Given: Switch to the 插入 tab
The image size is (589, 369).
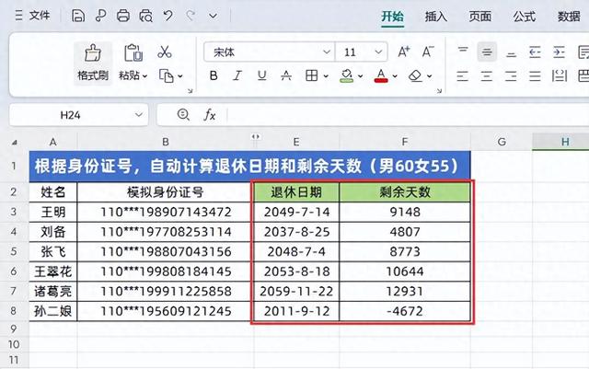Looking at the screenshot, I should [435, 17].
